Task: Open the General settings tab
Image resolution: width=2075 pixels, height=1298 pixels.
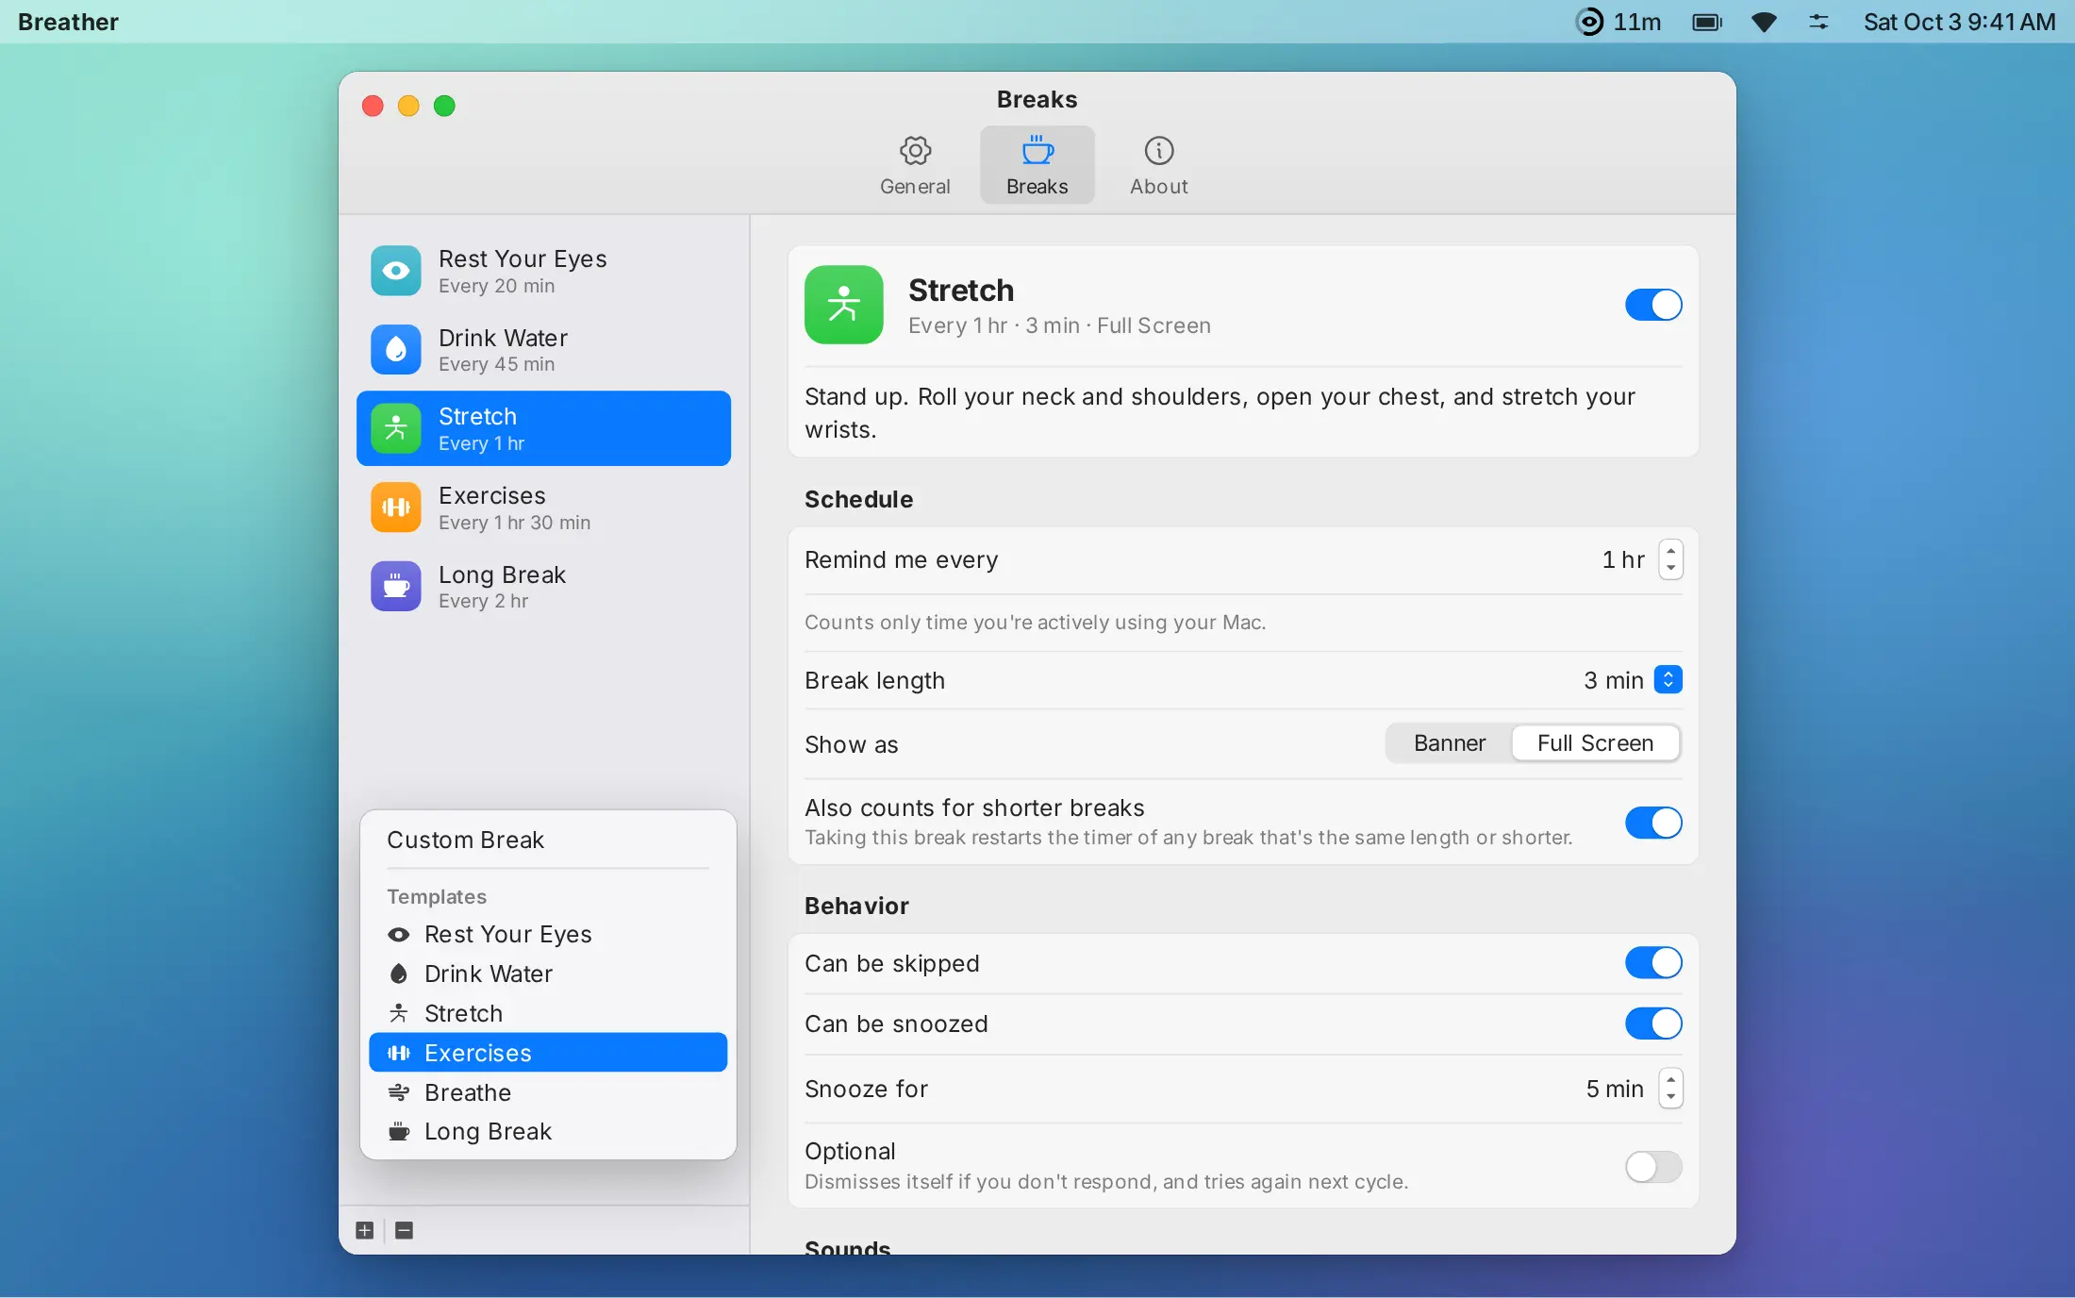Action: (914, 165)
